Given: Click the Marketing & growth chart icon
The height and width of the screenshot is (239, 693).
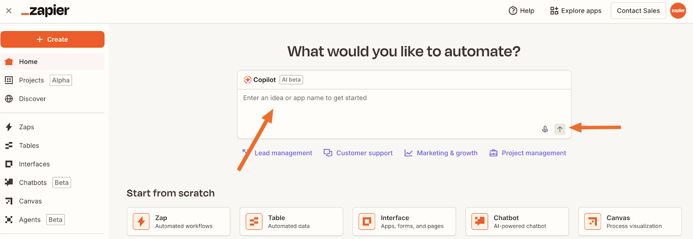Looking at the screenshot, I should pos(408,153).
